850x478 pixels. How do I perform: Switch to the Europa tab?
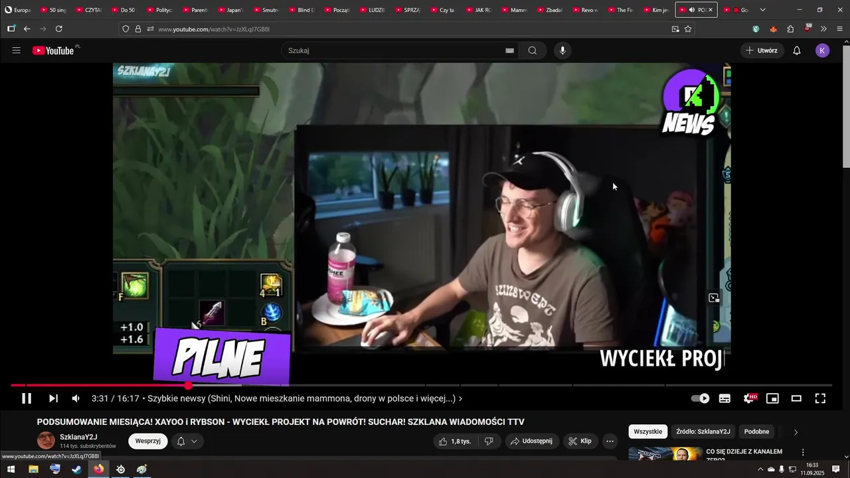point(18,10)
